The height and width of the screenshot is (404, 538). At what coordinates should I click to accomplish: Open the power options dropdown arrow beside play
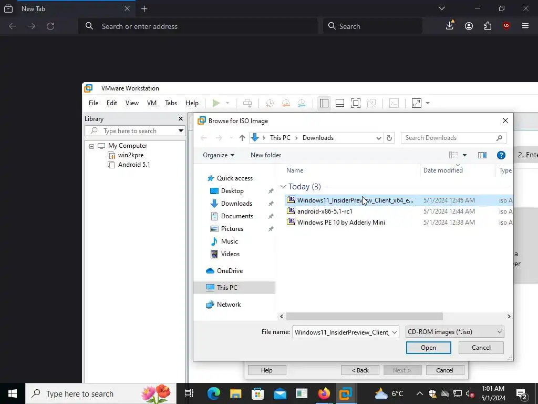point(227,103)
